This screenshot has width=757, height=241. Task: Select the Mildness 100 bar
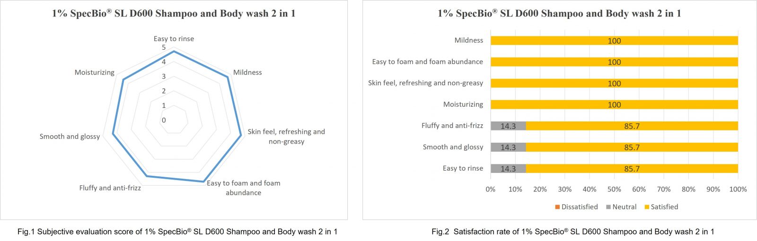(x=614, y=41)
